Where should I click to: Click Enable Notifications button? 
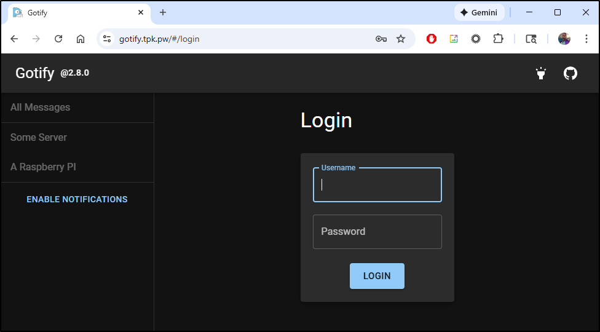[x=77, y=199]
